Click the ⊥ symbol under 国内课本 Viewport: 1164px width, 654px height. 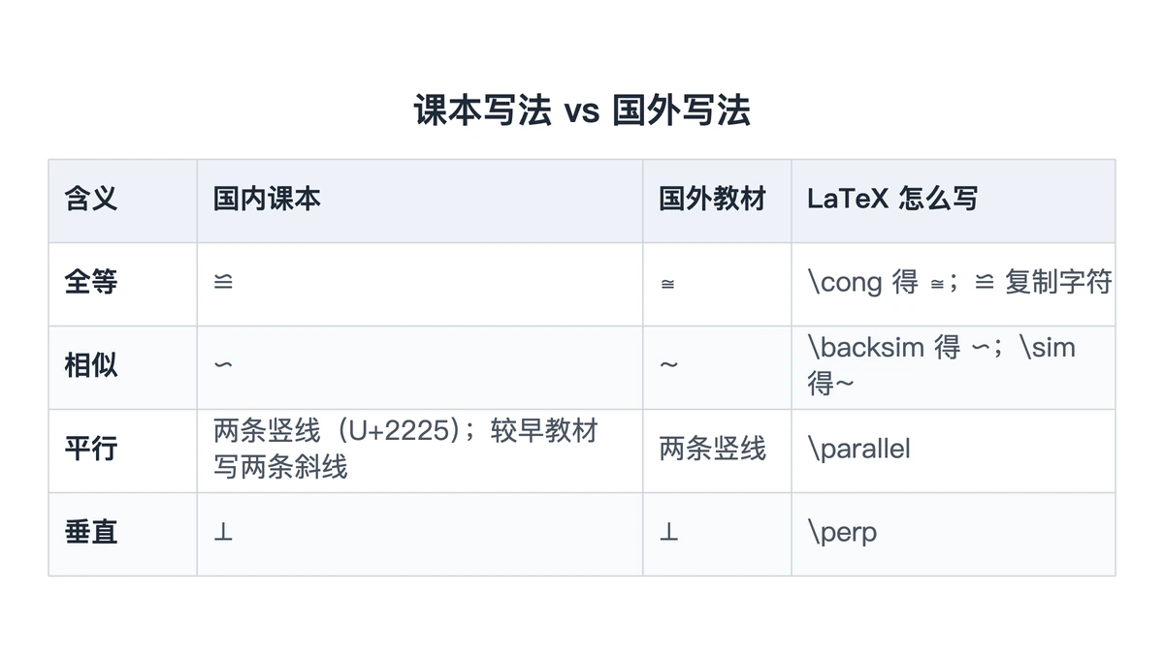(x=223, y=533)
